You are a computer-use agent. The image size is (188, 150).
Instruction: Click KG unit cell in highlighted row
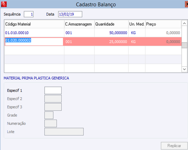click(x=137, y=42)
